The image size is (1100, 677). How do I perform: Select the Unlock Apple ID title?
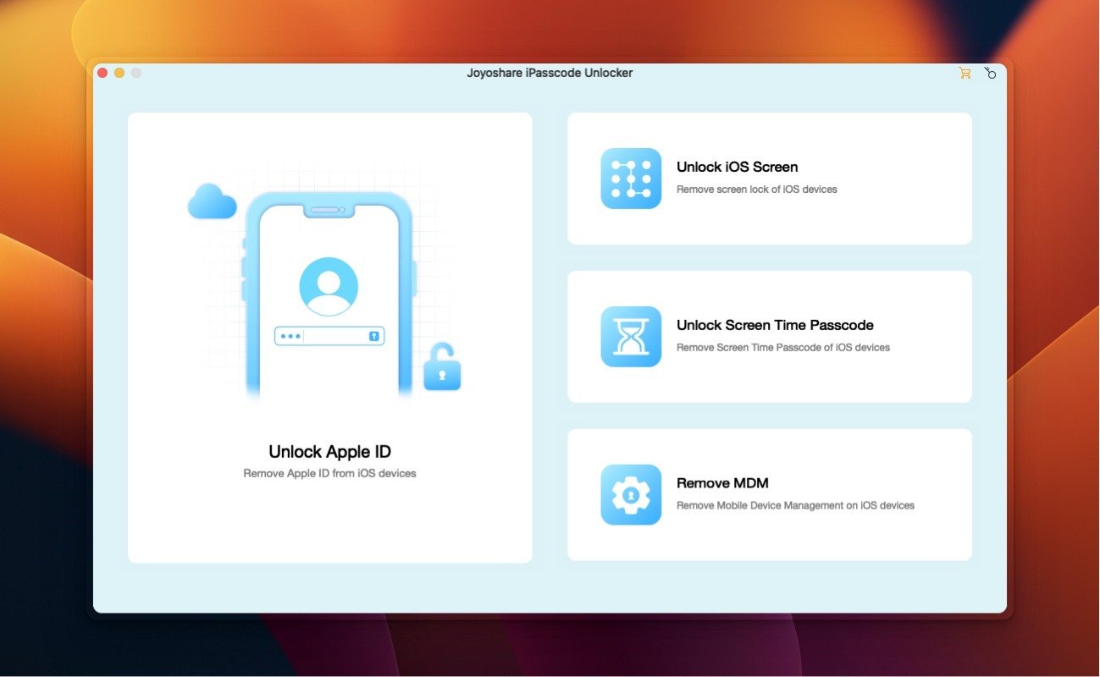tap(329, 452)
